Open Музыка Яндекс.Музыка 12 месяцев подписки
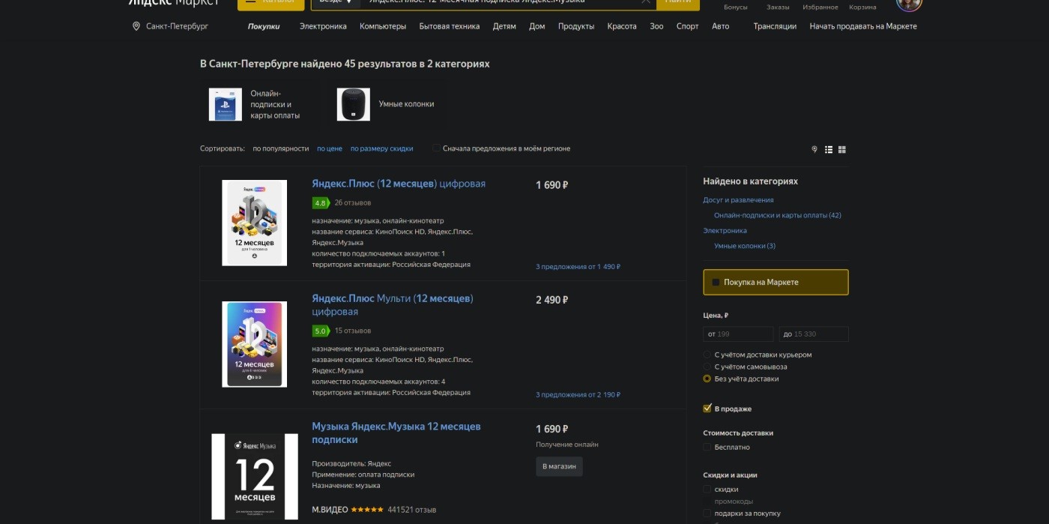This screenshot has width=1049, height=524. tap(396, 433)
